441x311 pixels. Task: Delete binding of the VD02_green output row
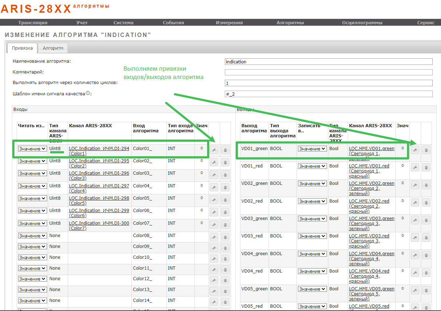pyautogui.click(x=426, y=185)
